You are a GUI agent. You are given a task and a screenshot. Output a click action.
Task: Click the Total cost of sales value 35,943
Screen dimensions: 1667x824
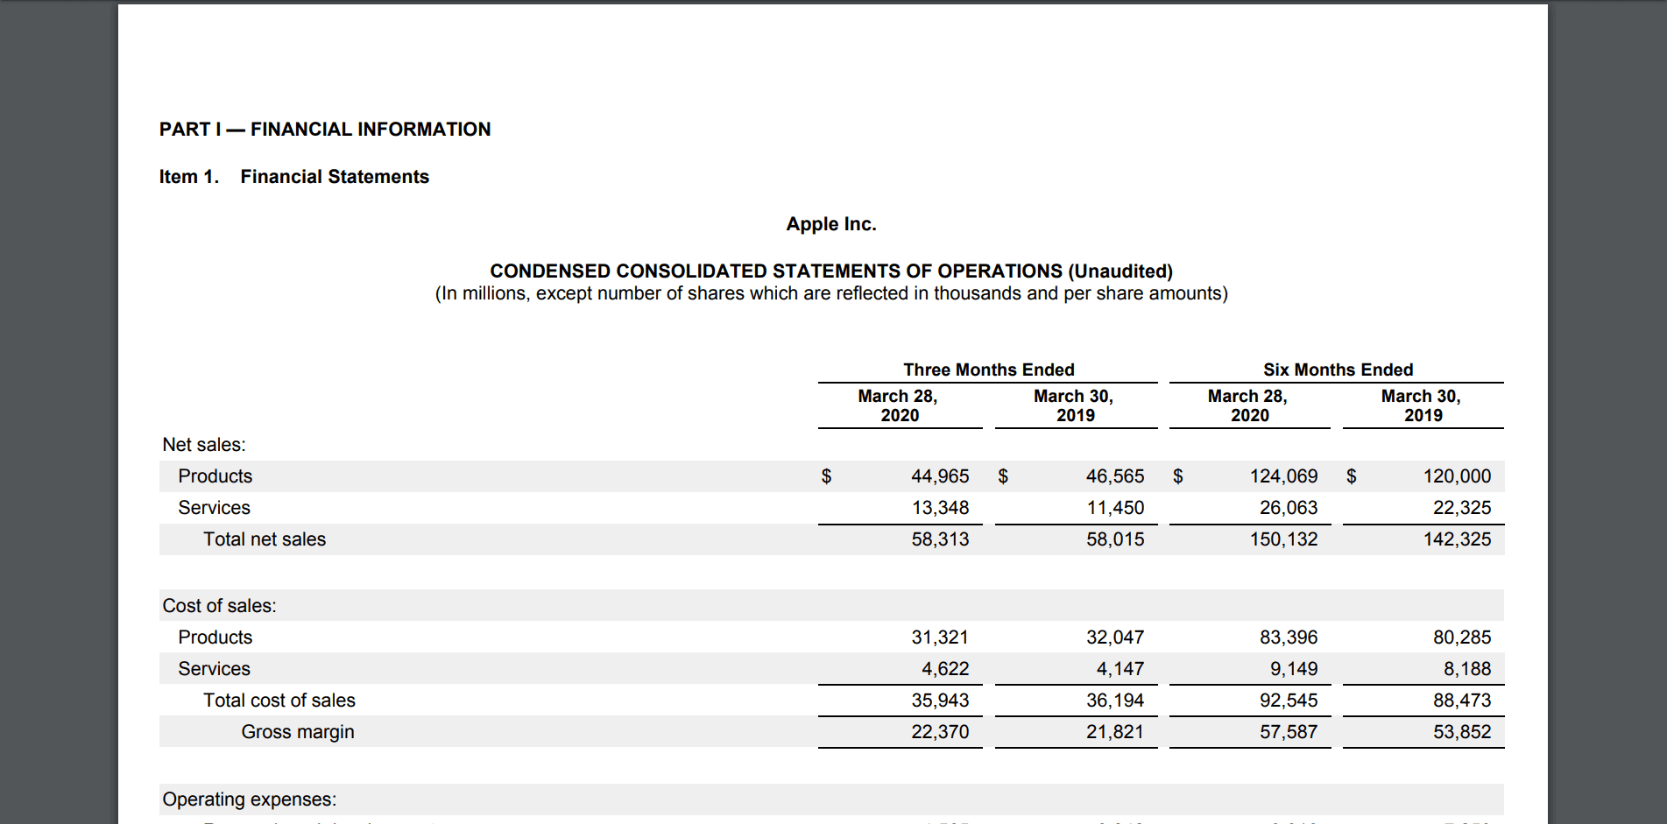940,701
